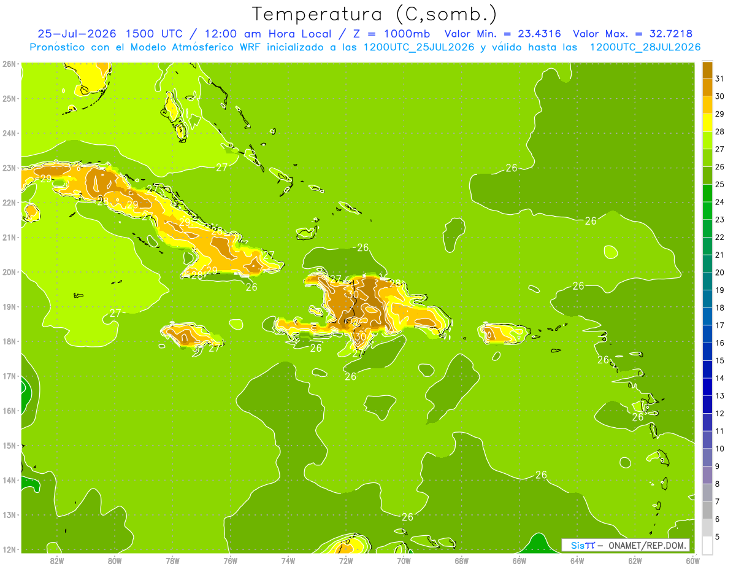The width and height of the screenshot is (736, 569).
Task: Click the color bar scale value '13'
Action: tap(720, 396)
